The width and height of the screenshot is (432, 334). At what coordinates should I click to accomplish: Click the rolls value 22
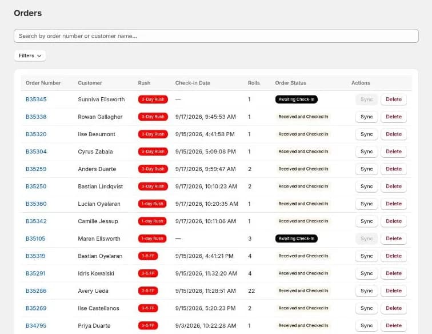pyautogui.click(x=251, y=291)
